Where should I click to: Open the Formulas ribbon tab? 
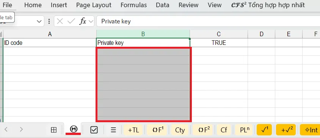click(x=133, y=5)
